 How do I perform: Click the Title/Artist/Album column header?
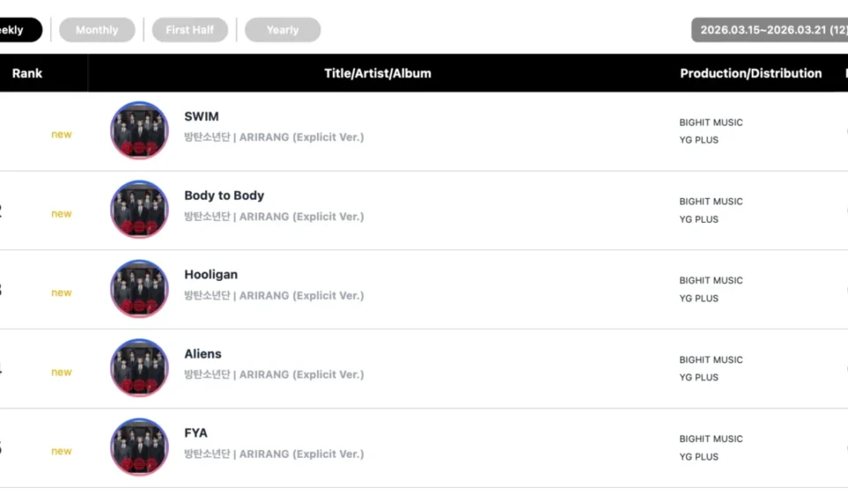(x=378, y=73)
